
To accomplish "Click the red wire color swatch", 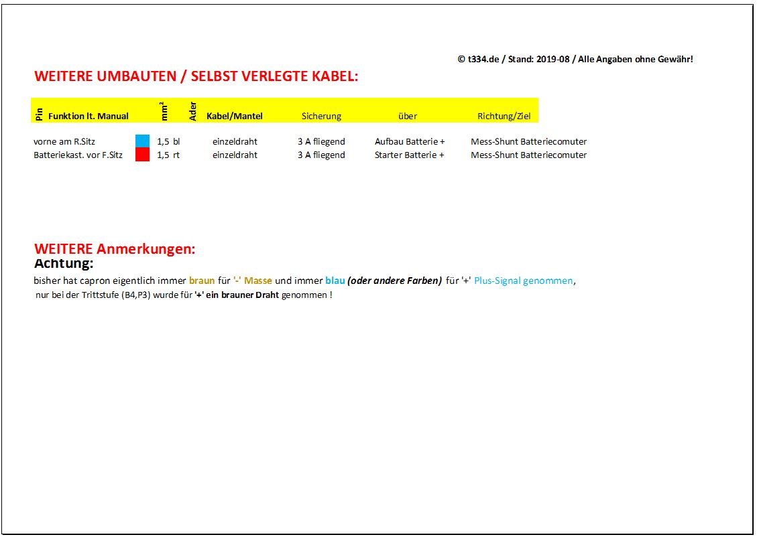I will [142, 155].
